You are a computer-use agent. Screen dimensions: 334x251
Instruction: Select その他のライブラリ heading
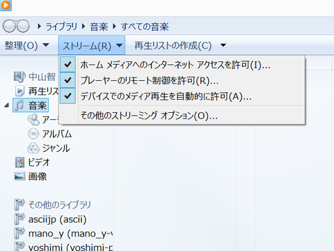(59, 205)
